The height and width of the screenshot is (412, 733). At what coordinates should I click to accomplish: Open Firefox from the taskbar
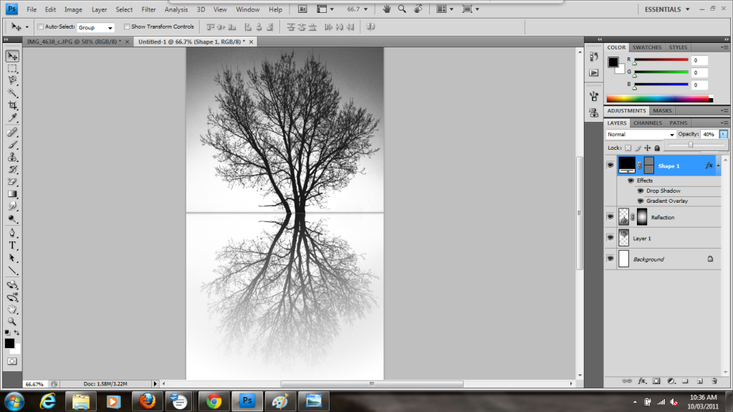point(148,401)
